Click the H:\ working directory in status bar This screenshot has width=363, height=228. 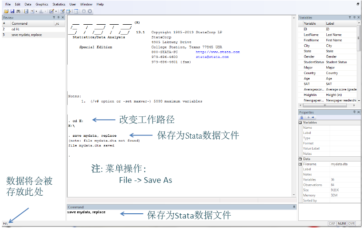point(5,224)
